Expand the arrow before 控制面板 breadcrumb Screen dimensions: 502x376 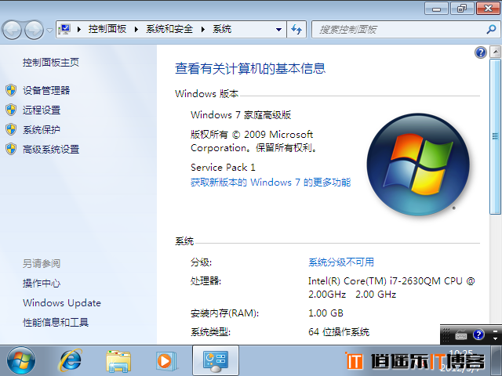[x=79, y=30]
